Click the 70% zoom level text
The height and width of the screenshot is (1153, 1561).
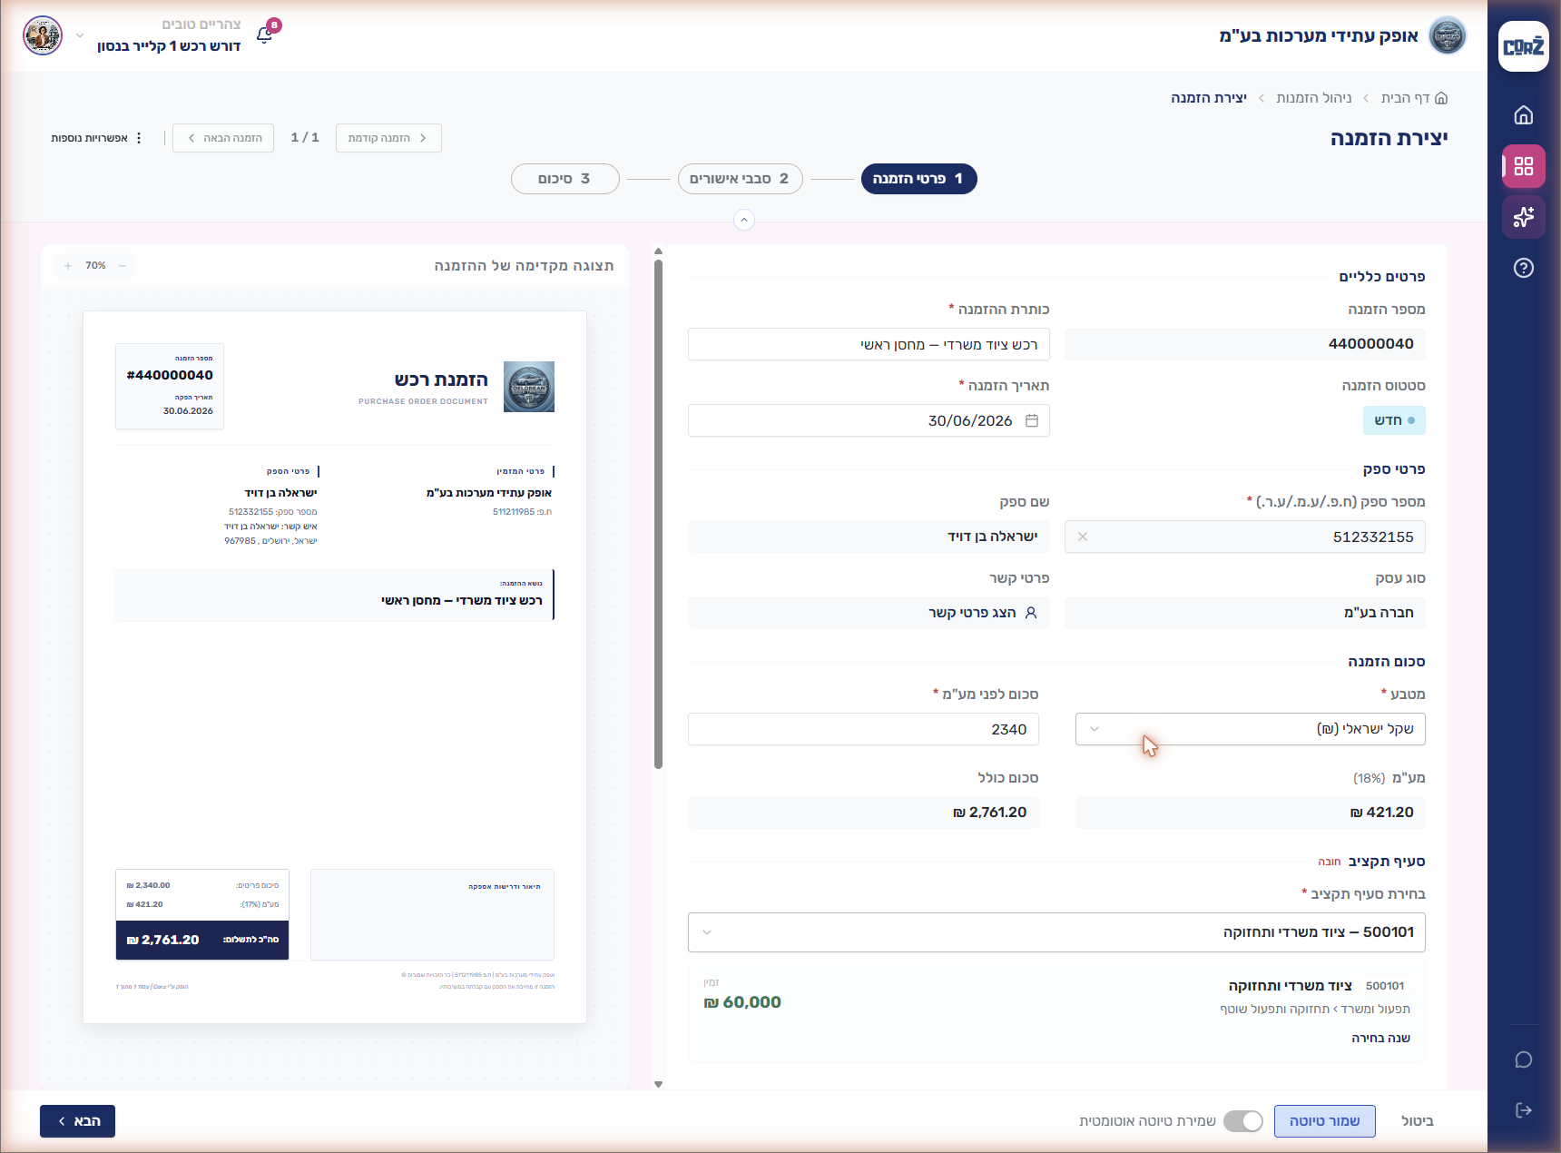coord(95,266)
